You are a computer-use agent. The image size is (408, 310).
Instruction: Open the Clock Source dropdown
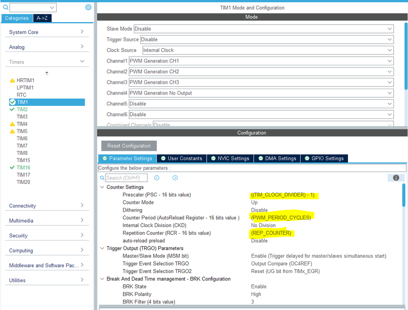coord(268,50)
